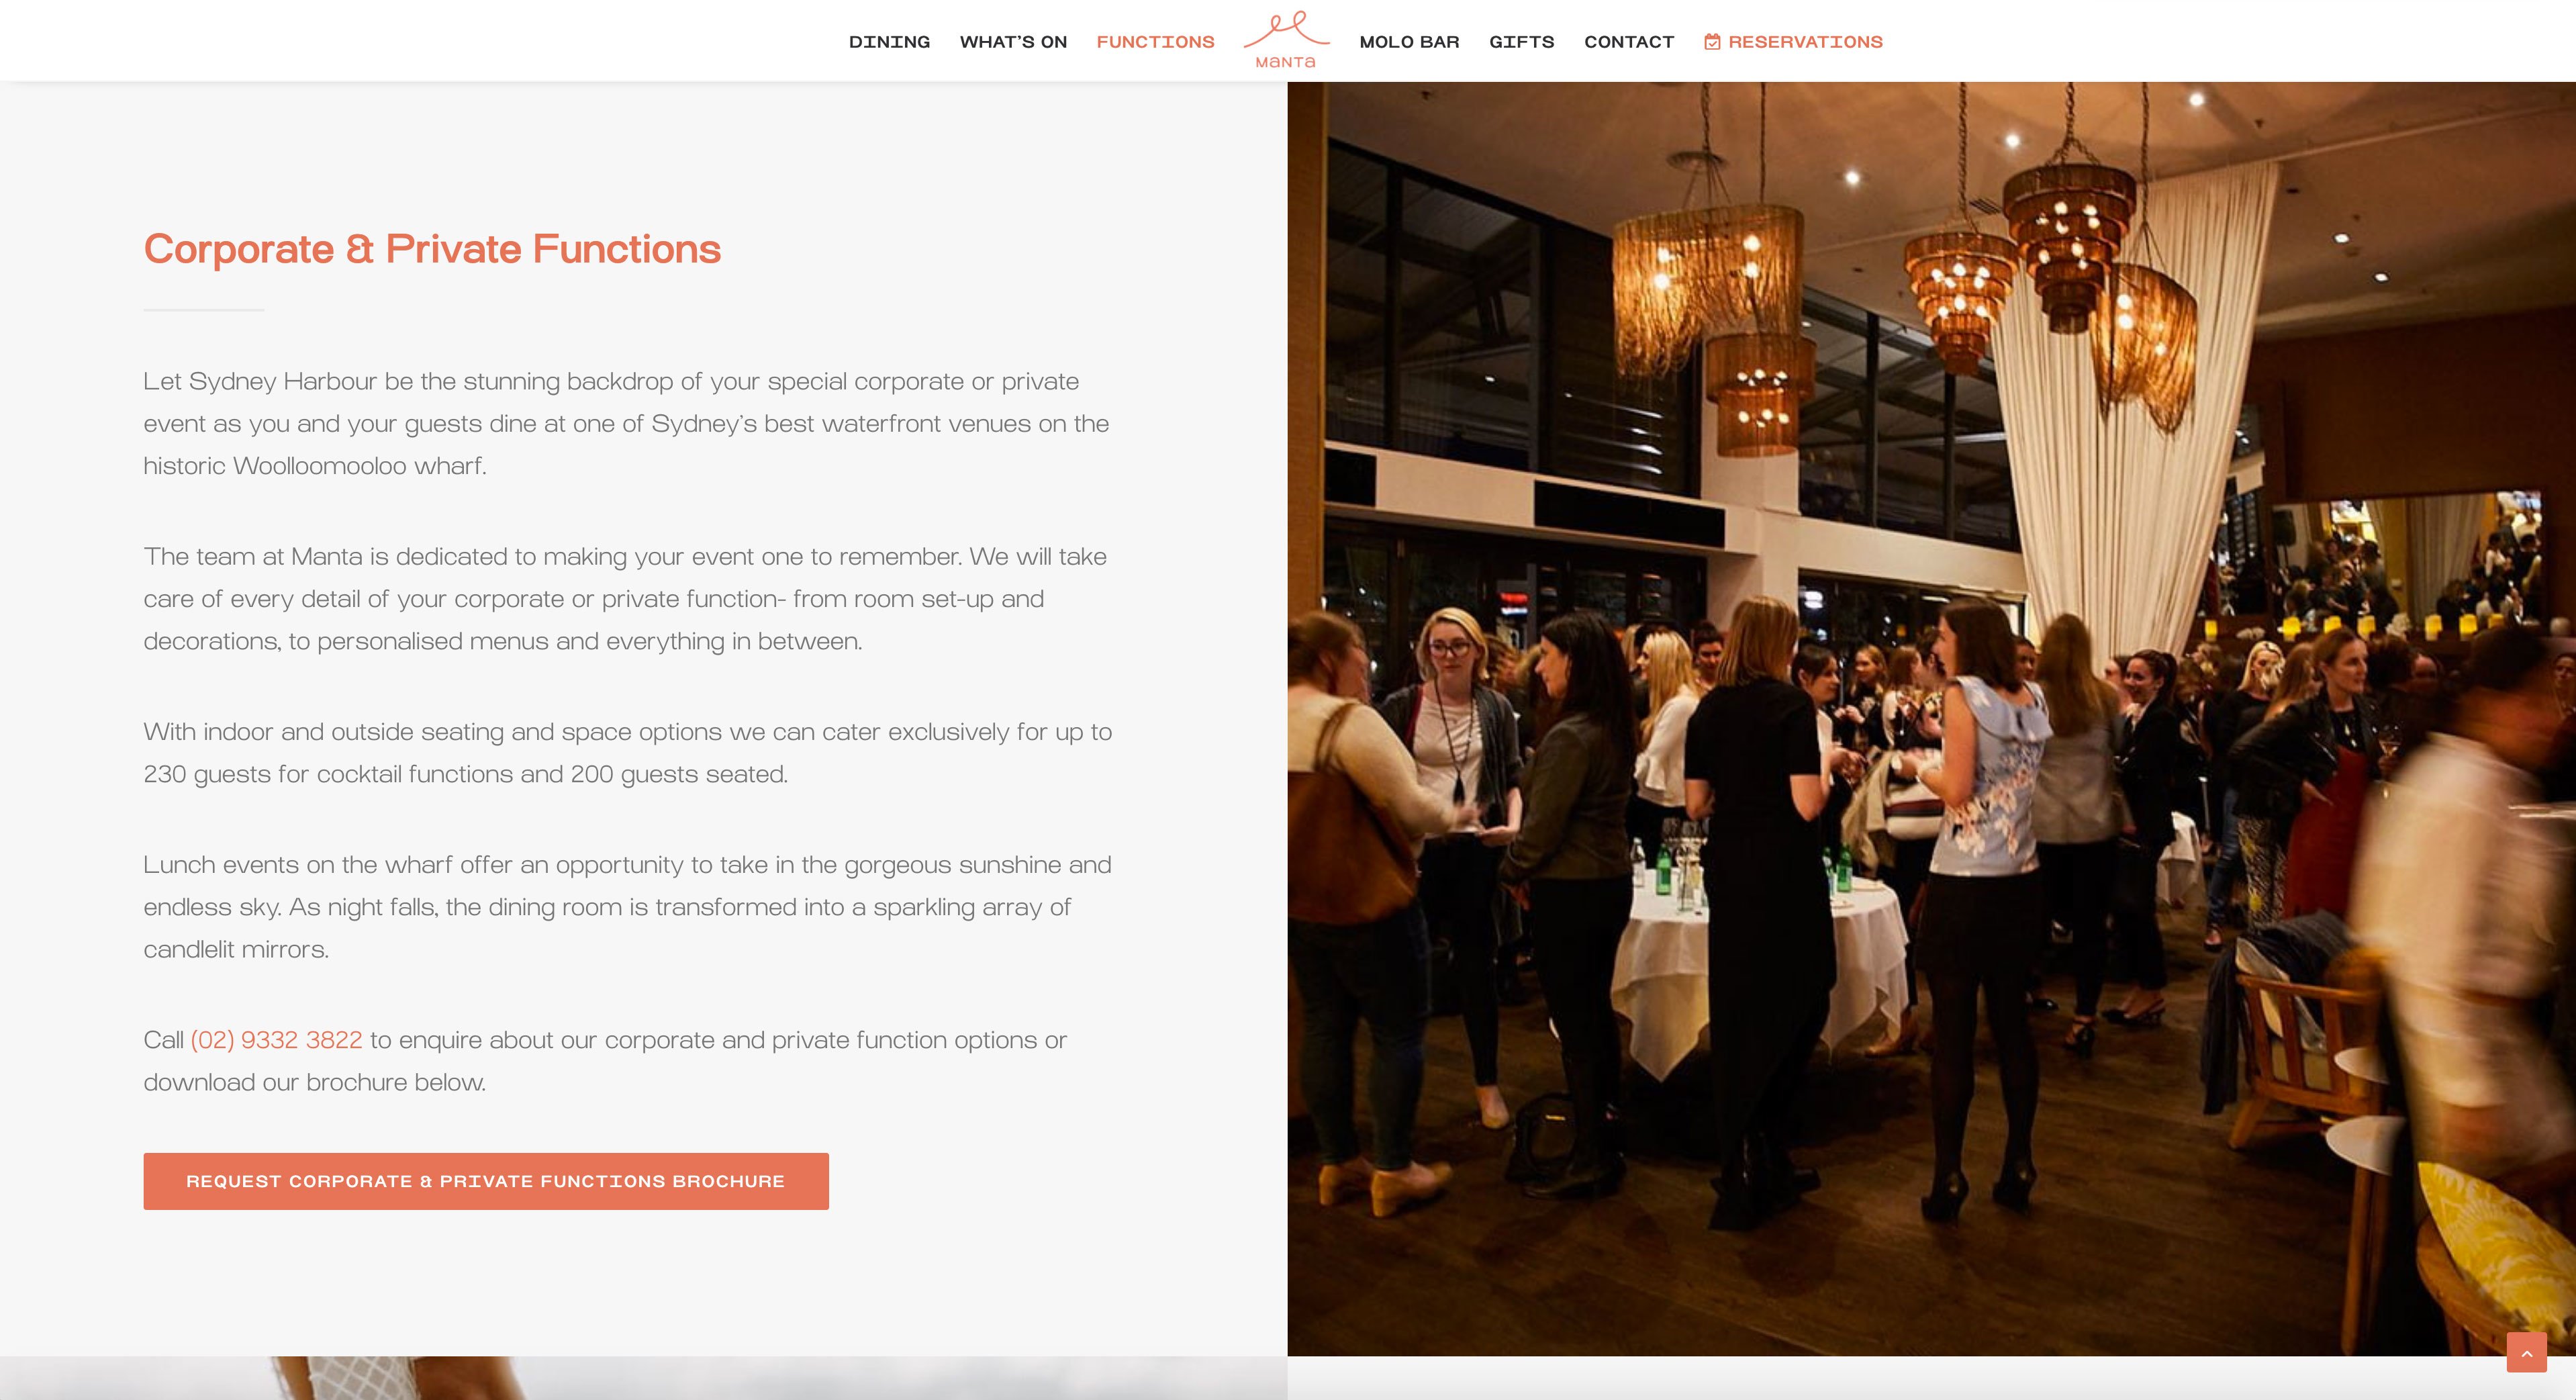Viewport: 2576px width, 1400px height.
Task: Click the crowded function room photo
Action: pyautogui.click(x=1931, y=718)
